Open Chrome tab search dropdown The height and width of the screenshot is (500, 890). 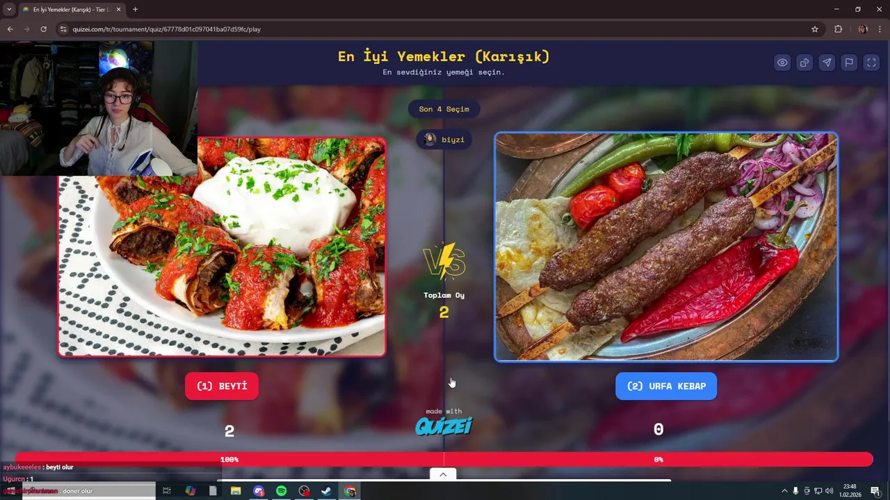(x=9, y=10)
